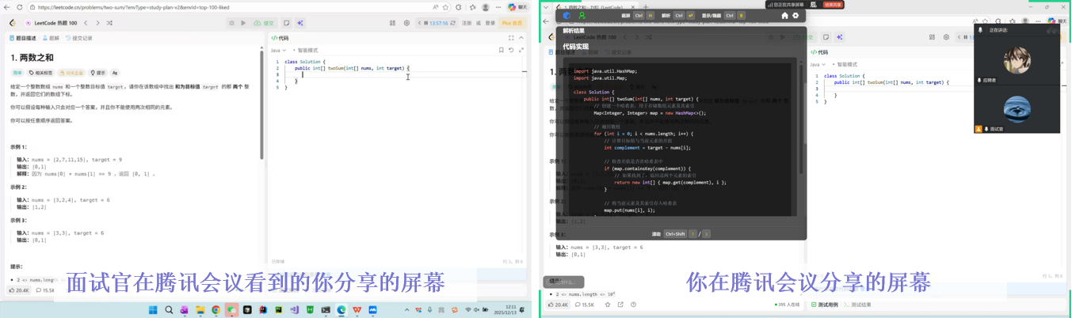Screen dimensions: 1072x318
Task: Click the Run code play icon in left LeetCode
Action: click(243, 23)
